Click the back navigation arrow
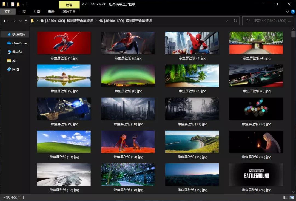The image size is (296, 201). (x=5, y=21)
